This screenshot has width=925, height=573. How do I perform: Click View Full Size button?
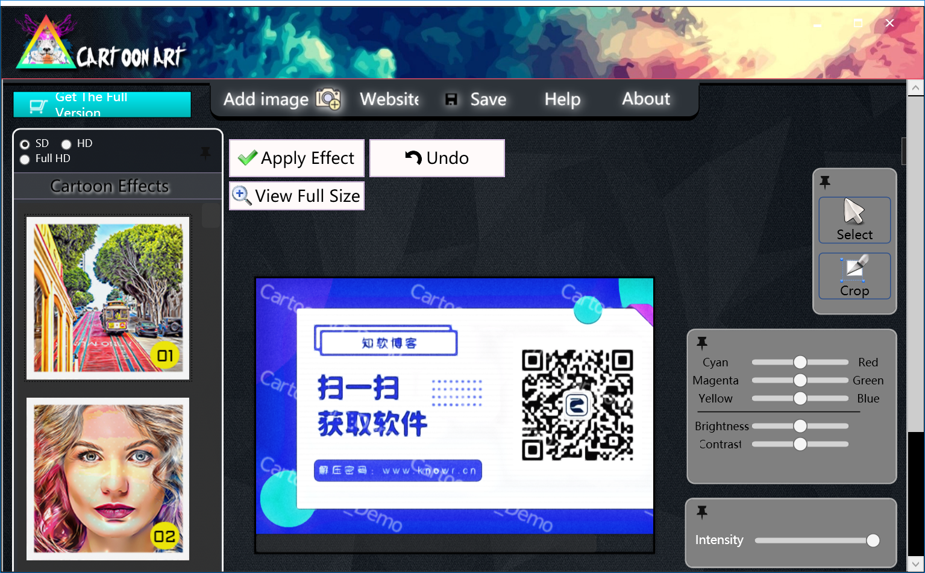pos(296,196)
